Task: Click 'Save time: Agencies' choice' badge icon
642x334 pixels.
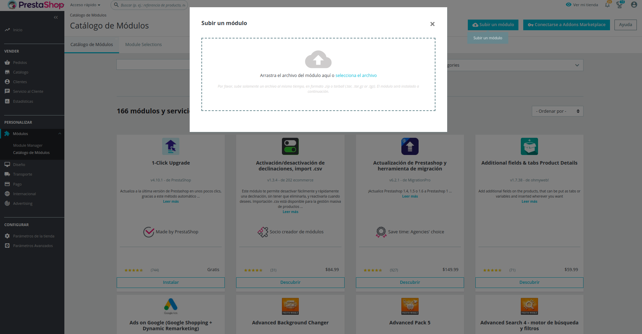Action: (x=381, y=232)
